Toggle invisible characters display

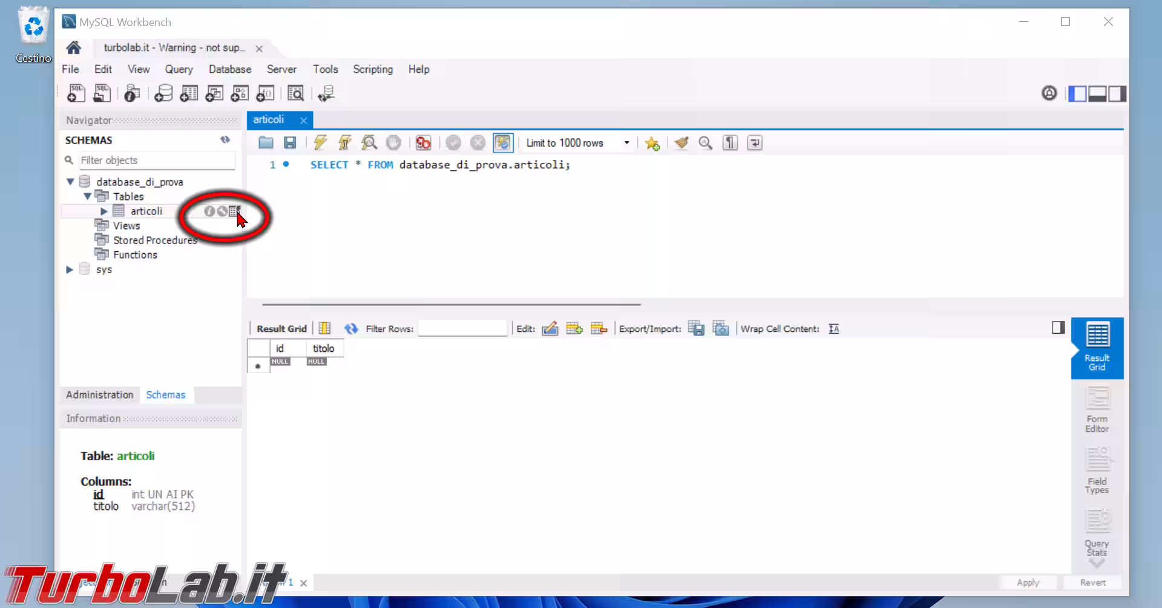730,143
